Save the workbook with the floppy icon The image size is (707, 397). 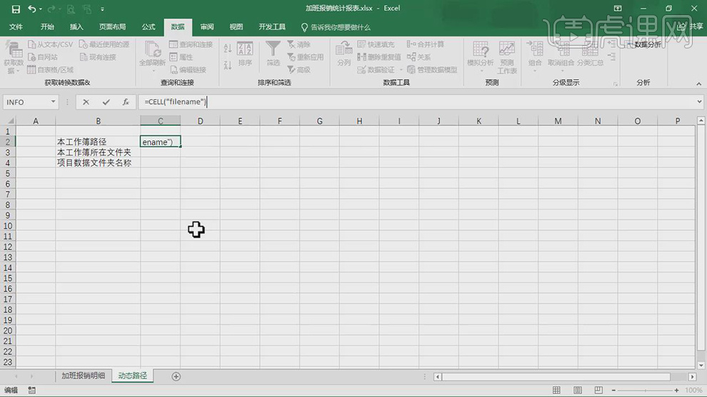[x=16, y=9]
